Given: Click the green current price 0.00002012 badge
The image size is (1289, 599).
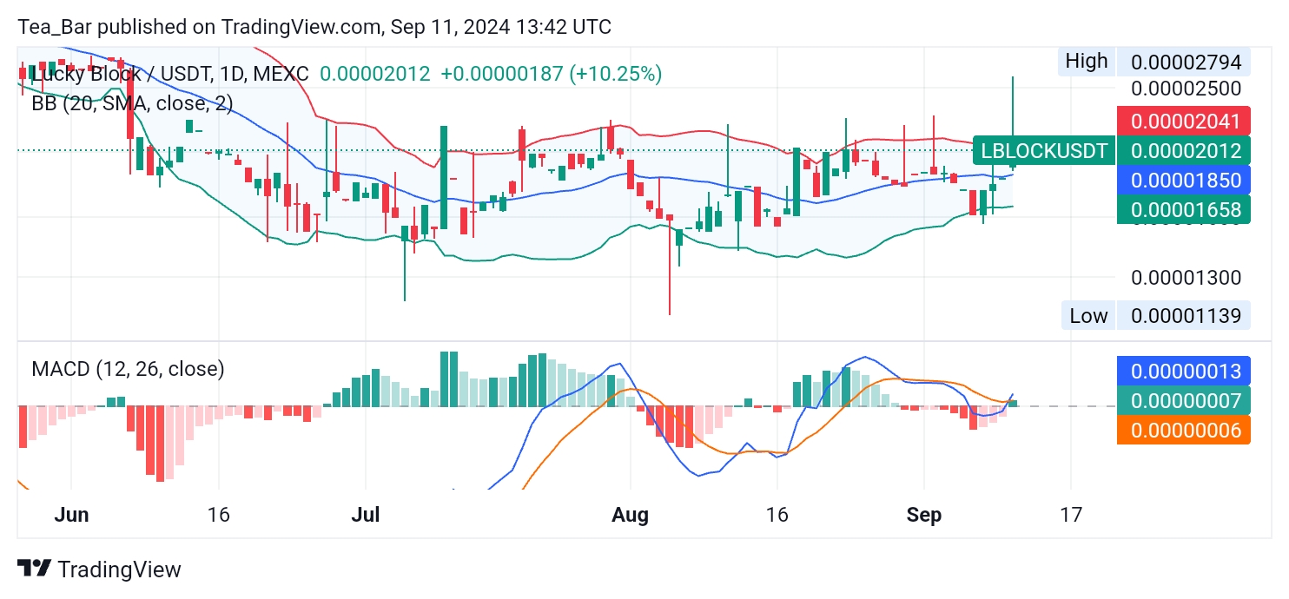Looking at the screenshot, I should coord(1184,151).
